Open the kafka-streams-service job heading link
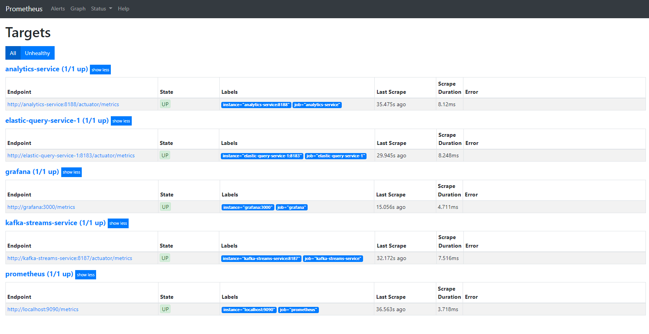 (x=55, y=223)
